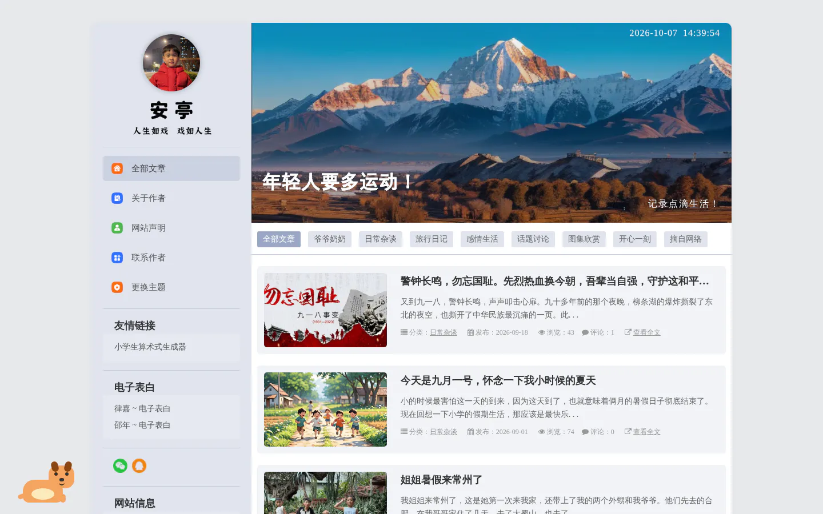
Task: Click the external-link icon in the 警钟长鸣 article
Action: pyautogui.click(x=628, y=332)
